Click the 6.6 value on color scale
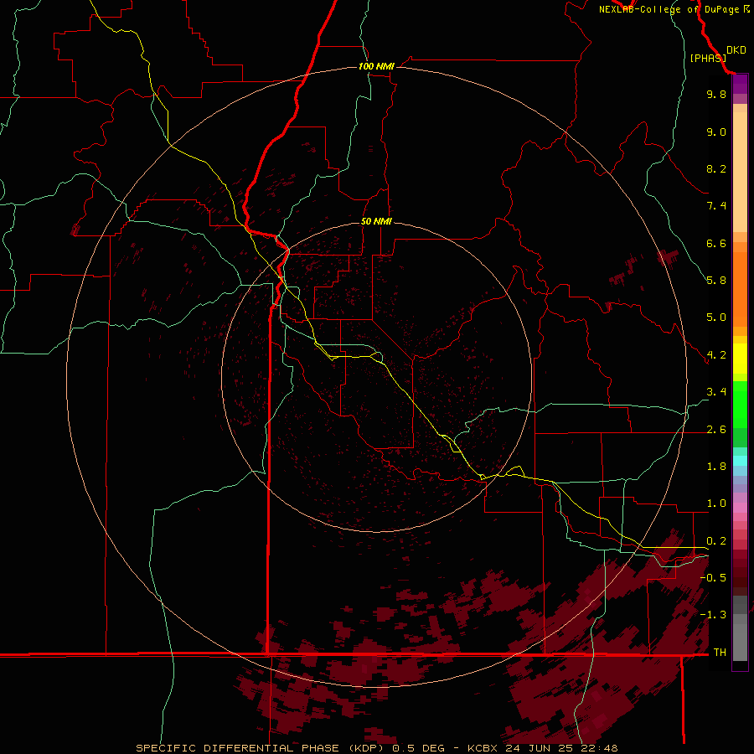Viewport: 754px width, 754px height. point(716,243)
